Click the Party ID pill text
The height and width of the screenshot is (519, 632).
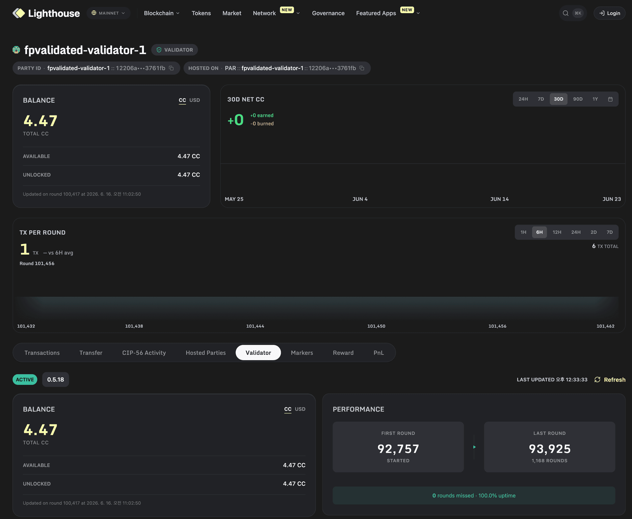[x=106, y=68]
